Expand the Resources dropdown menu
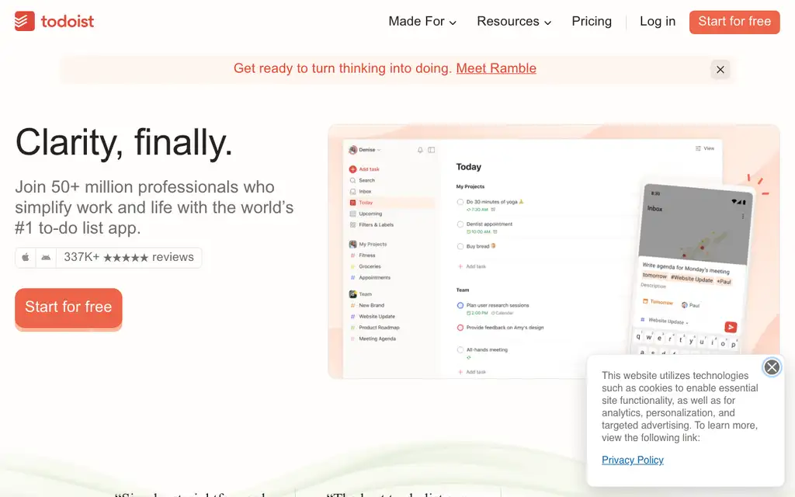 pyautogui.click(x=514, y=21)
